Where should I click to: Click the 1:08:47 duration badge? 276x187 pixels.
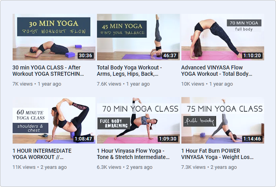84,139
